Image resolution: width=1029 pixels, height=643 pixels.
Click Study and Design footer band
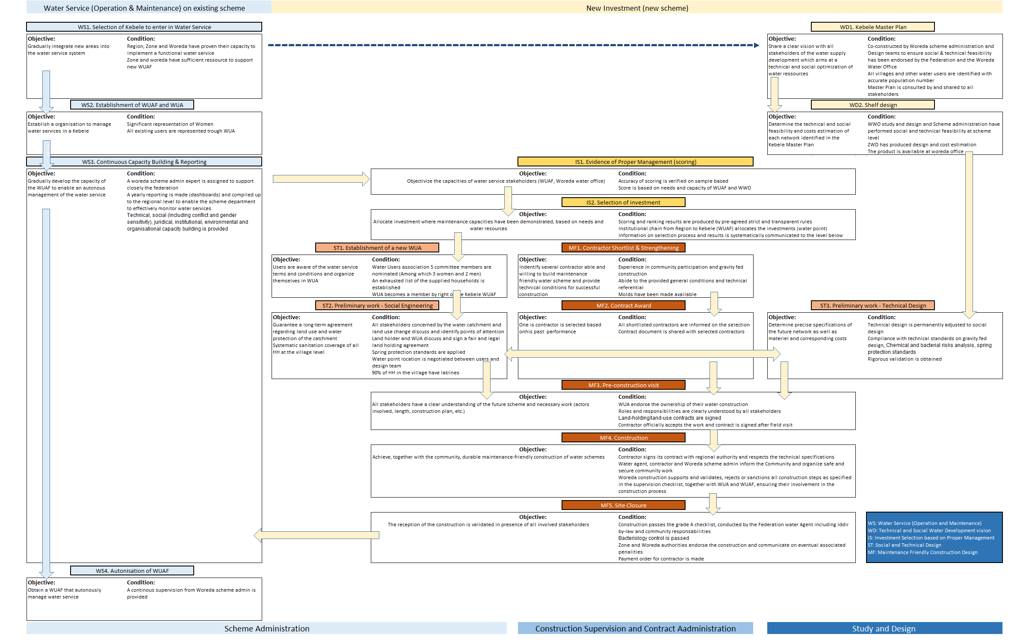coord(884,628)
